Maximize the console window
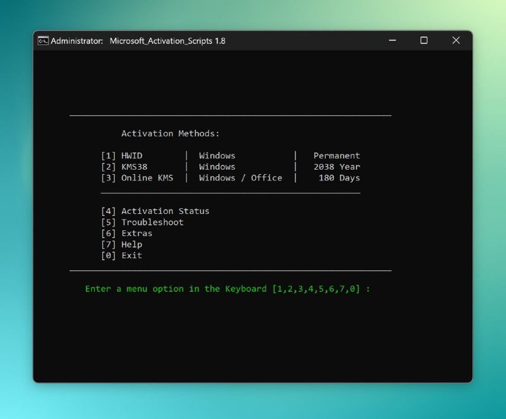506x419 pixels. pos(424,41)
